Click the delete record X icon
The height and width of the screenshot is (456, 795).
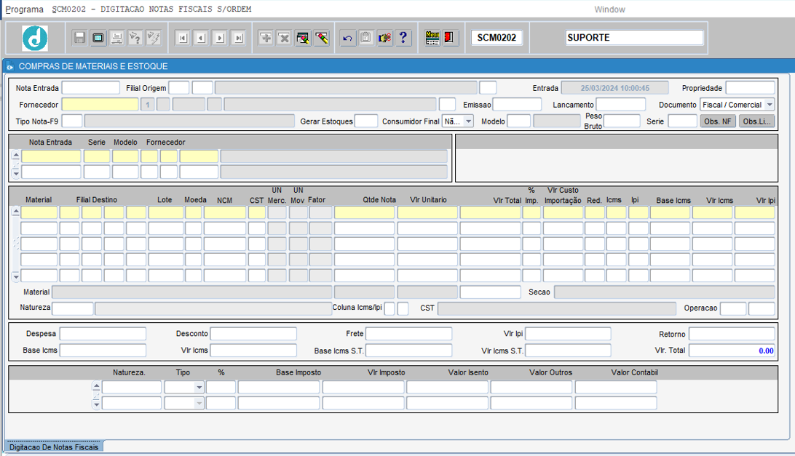coord(284,38)
